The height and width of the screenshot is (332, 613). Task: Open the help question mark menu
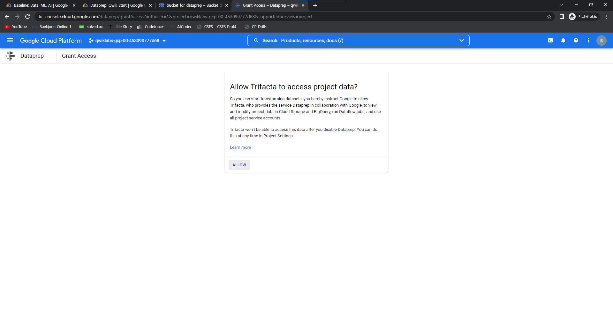tap(576, 41)
